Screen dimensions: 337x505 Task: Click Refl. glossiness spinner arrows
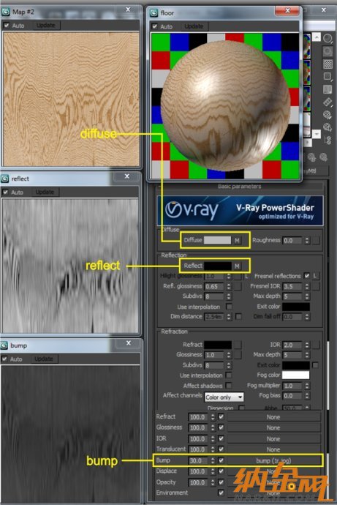(229, 286)
